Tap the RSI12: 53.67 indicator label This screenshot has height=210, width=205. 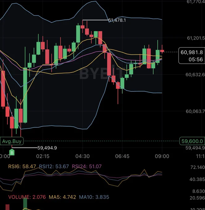tap(54, 166)
